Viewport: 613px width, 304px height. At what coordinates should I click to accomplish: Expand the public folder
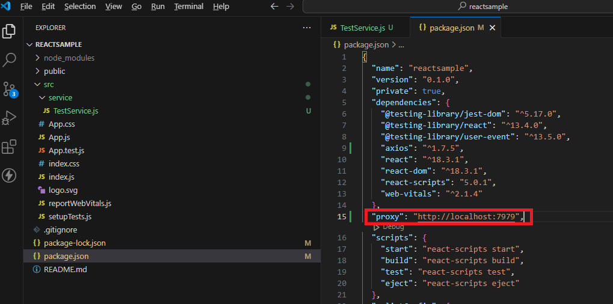point(54,71)
